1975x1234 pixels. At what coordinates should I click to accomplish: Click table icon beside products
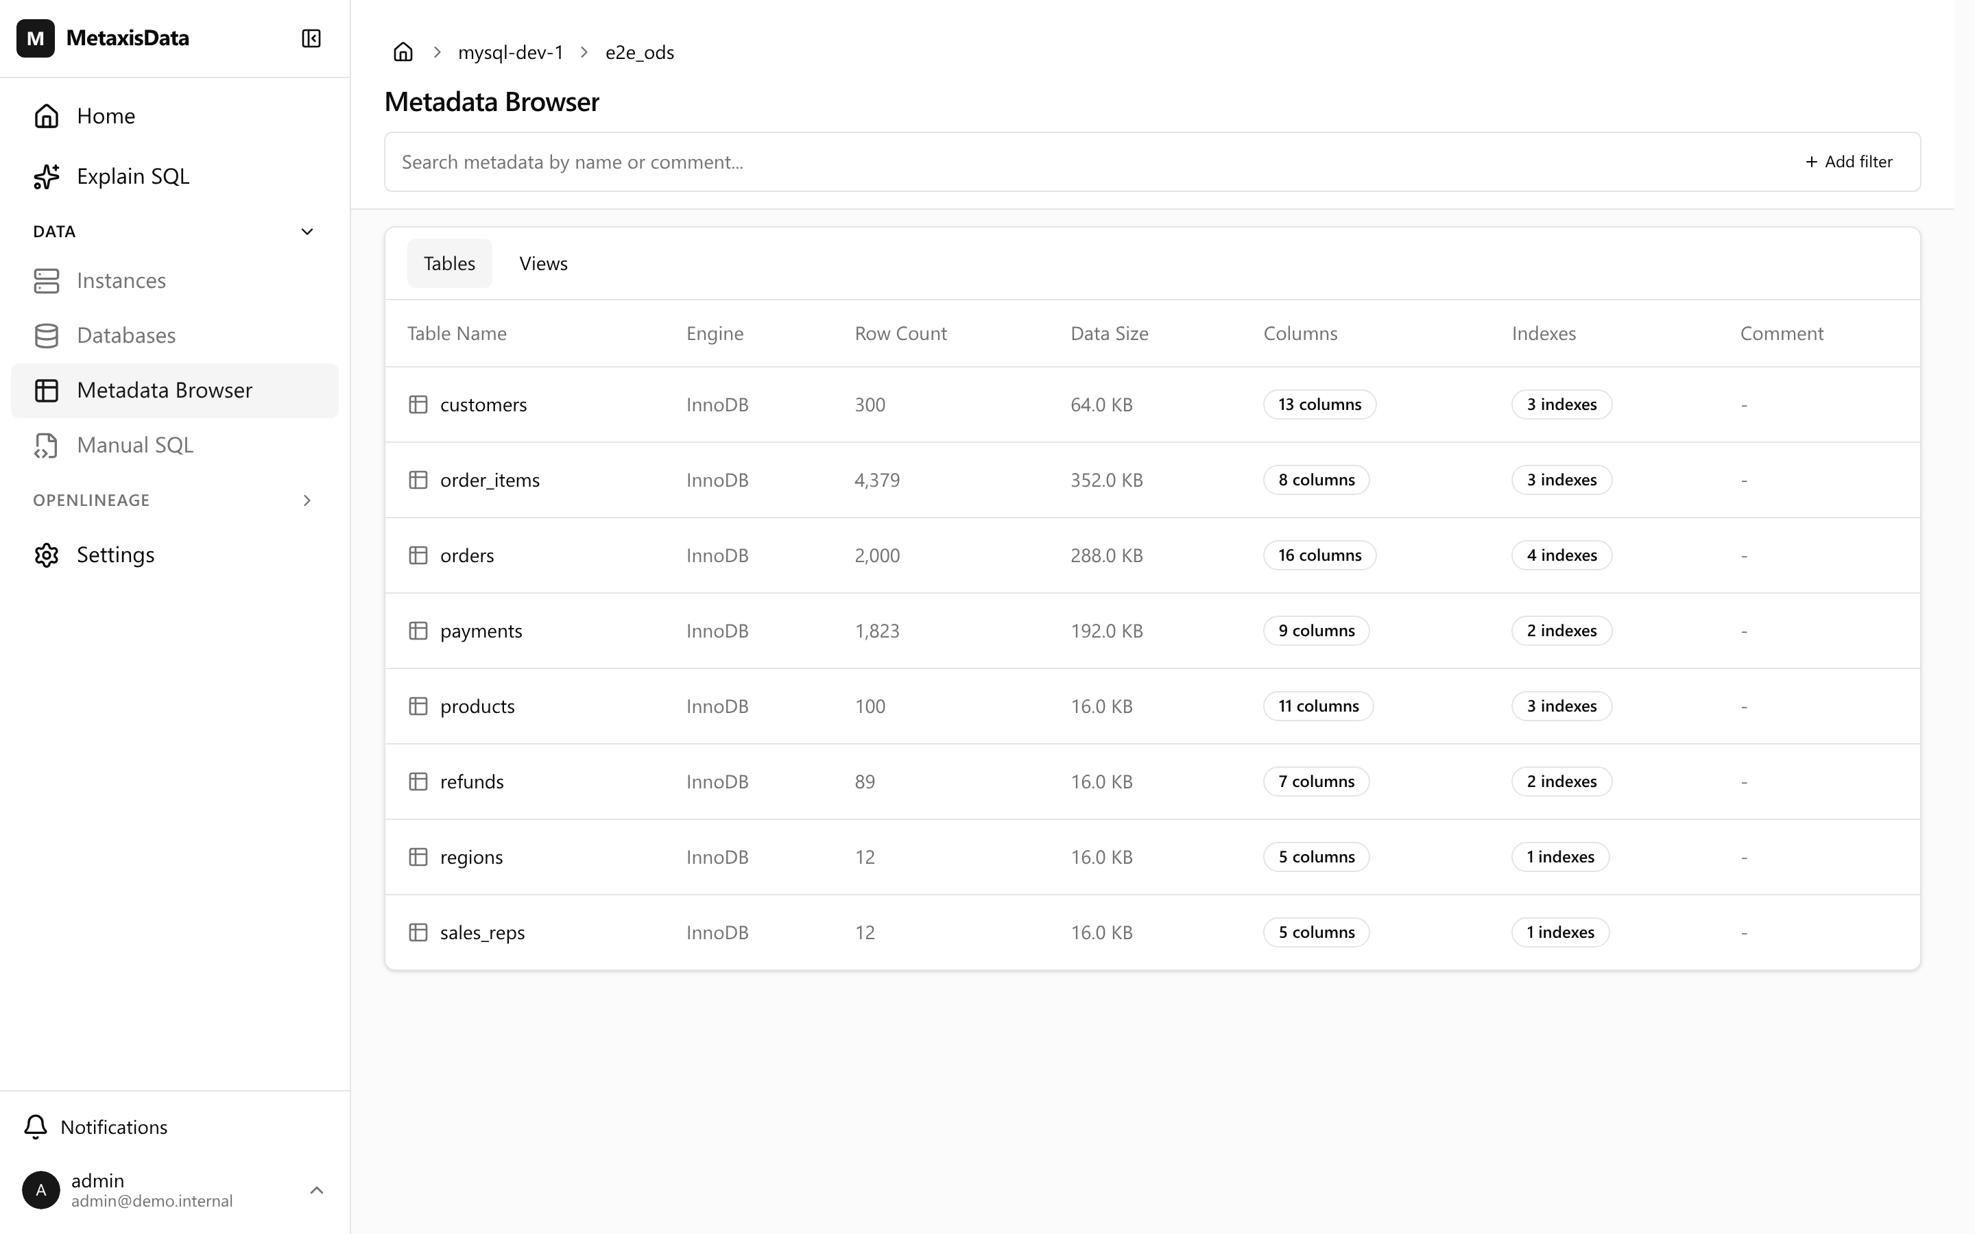(418, 706)
